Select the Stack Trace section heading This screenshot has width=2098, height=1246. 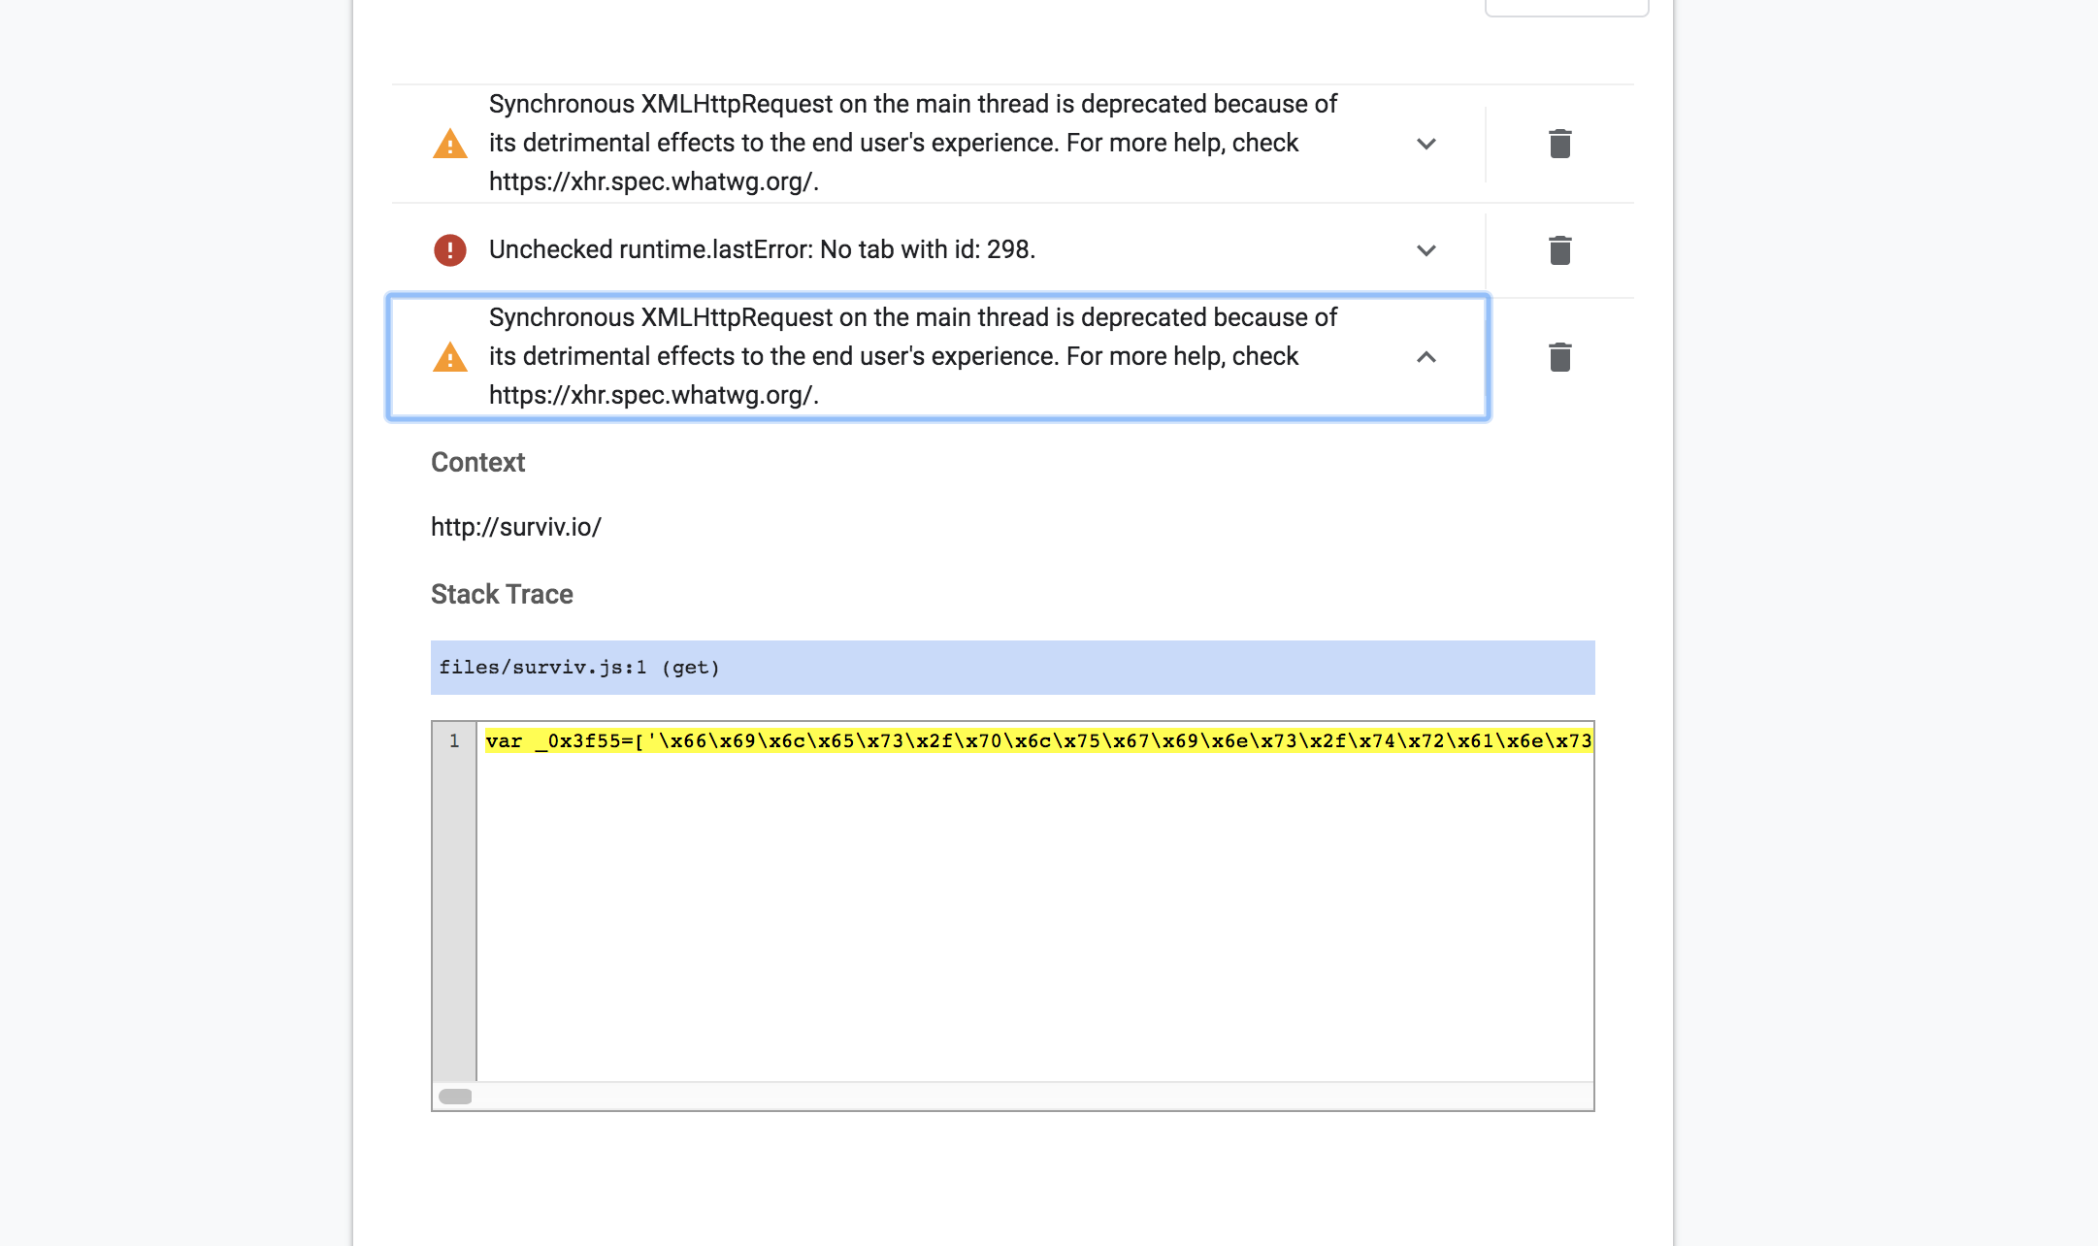click(501, 594)
